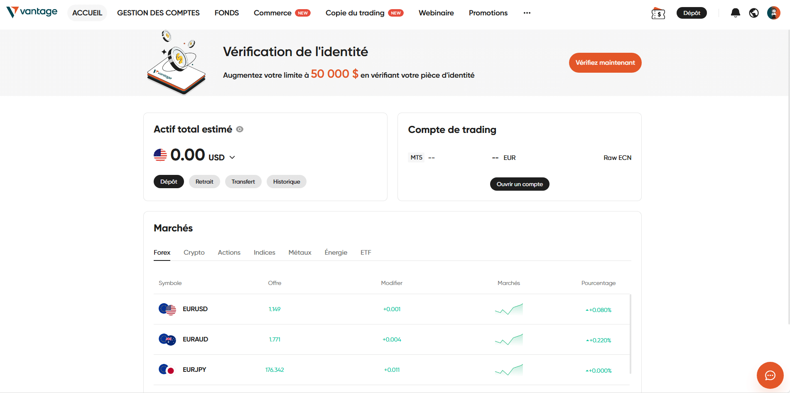Open the Copie du trading menu
Image resolution: width=790 pixels, height=393 pixels.
[355, 13]
